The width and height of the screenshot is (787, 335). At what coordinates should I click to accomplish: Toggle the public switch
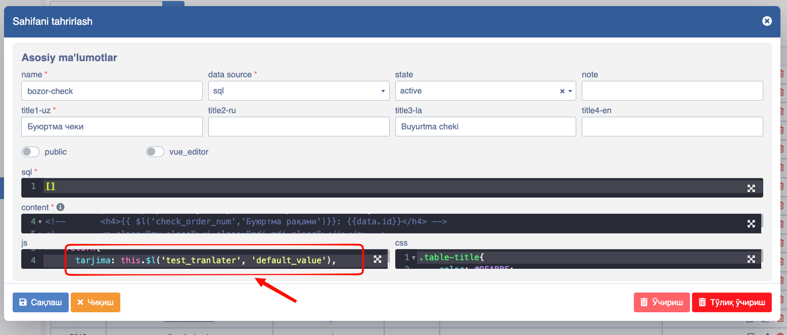pyautogui.click(x=30, y=152)
